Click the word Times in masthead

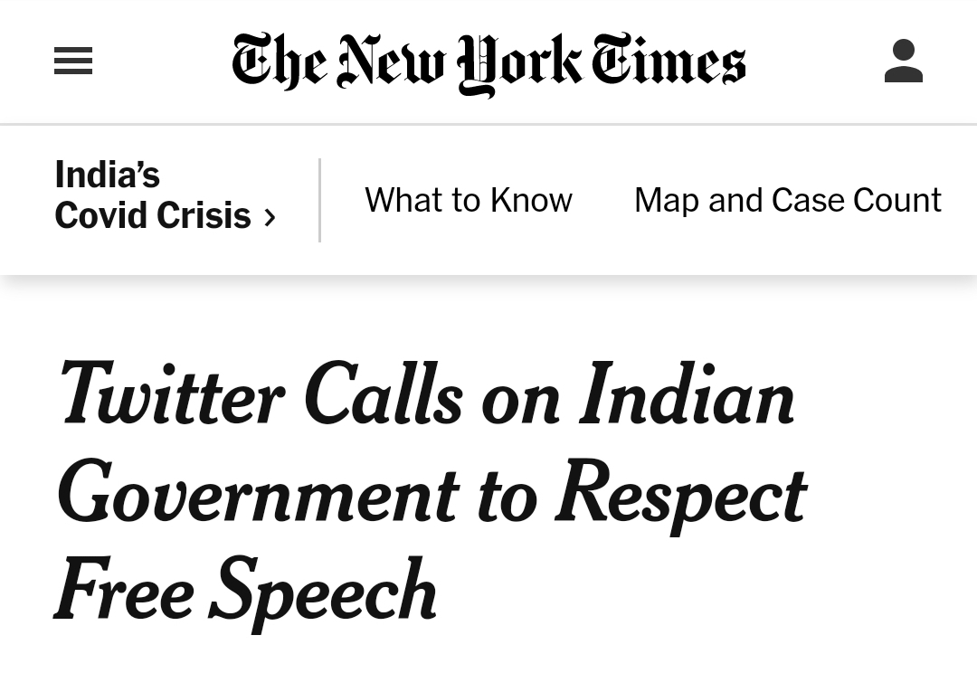coord(669,62)
